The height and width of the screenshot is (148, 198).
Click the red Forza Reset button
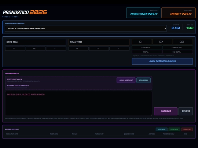point(187,129)
